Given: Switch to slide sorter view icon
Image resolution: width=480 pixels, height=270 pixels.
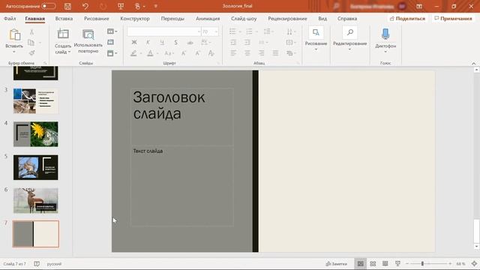Looking at the screenshot, I should (x=373, y=264).
